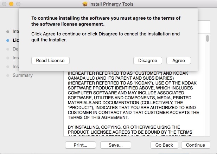The image size is (217, 154).
Task: Save the license using the Save... button
Action: (115, 145)
